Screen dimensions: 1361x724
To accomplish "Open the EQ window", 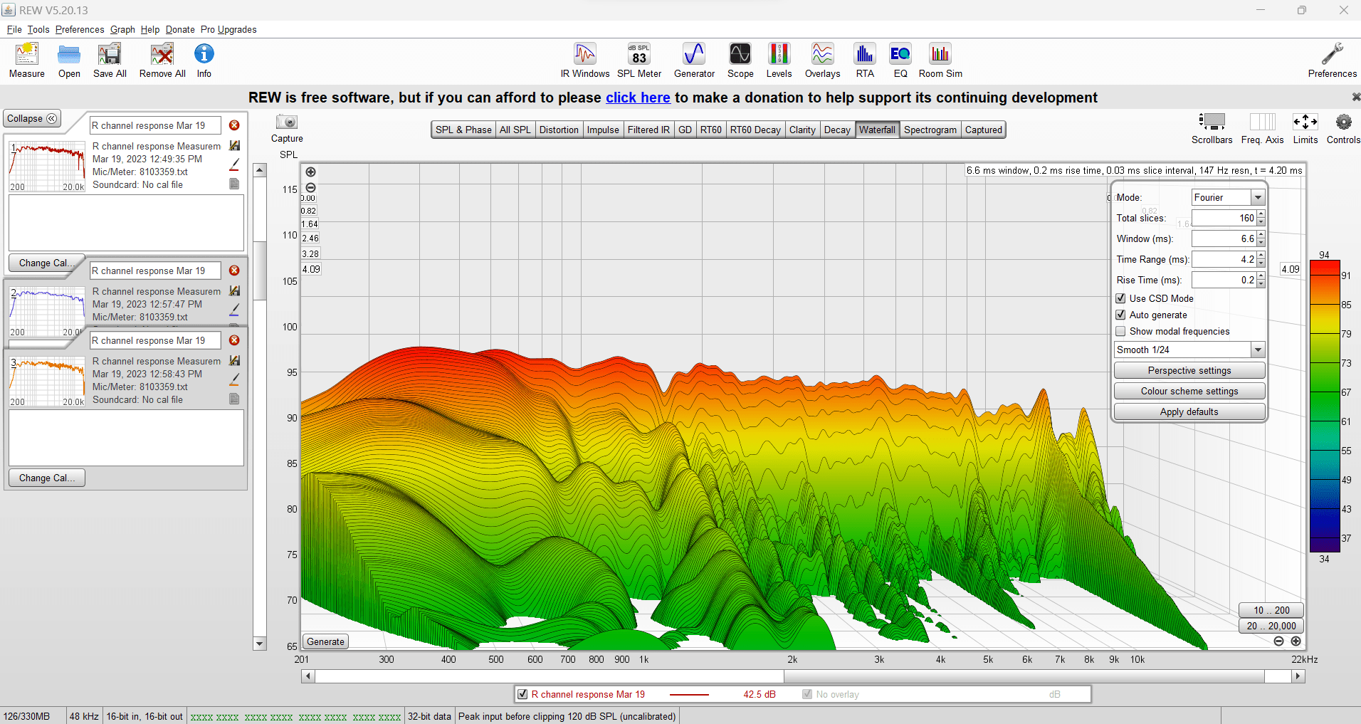I will pyautogui.click(x=900, y=60).
